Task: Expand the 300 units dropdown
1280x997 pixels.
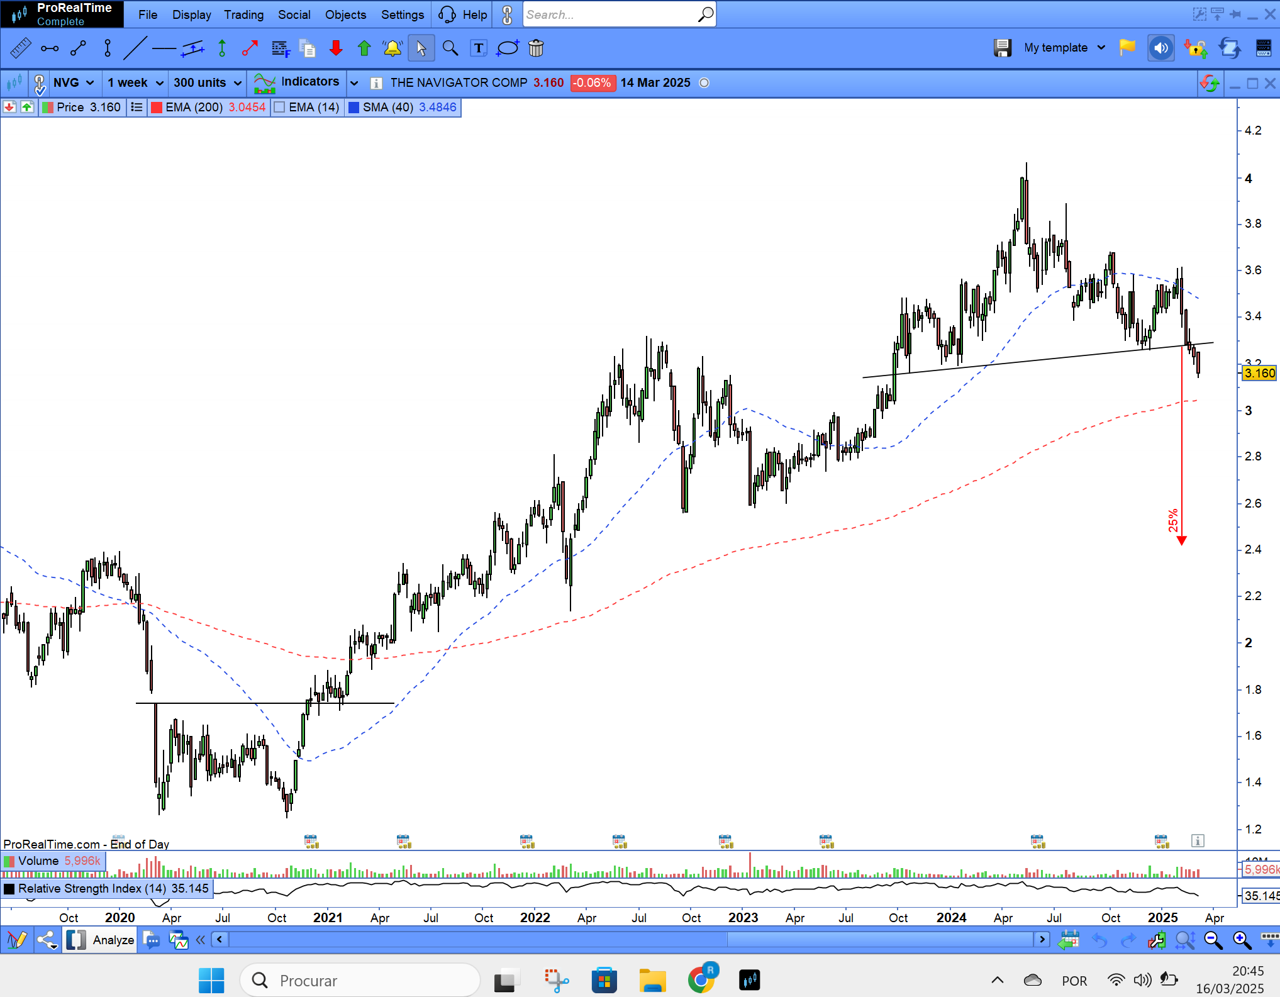Action: click(208, 83)
